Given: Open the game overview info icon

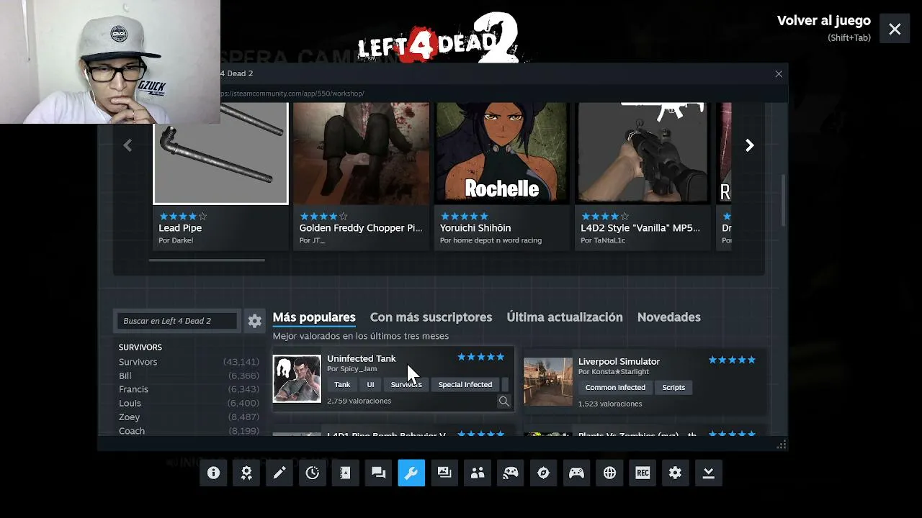Looking at the screenshot, I should click(x=213, y=473).
